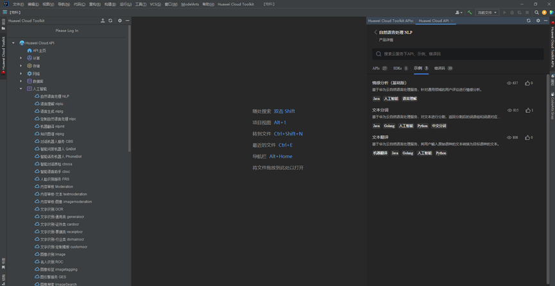Like the 文本分词 example with thumbs-up
555x286 pixels.
(x=528, y=110)
